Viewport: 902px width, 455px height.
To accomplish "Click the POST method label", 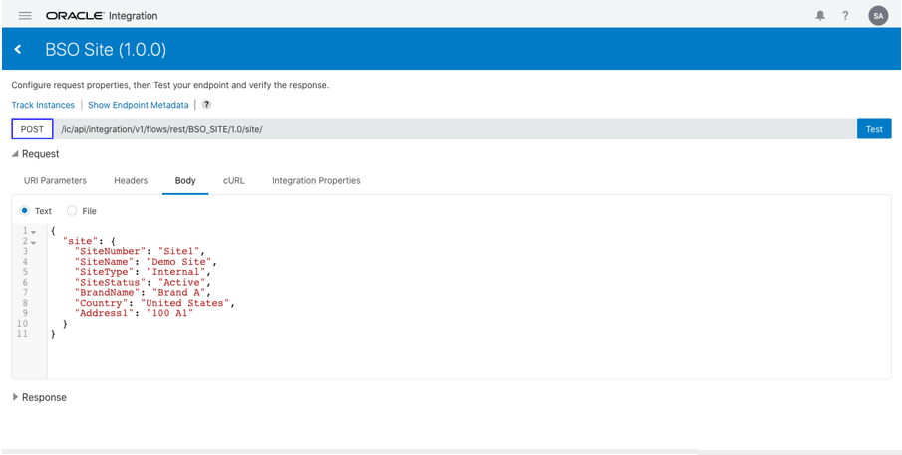I will coord(32,129).
